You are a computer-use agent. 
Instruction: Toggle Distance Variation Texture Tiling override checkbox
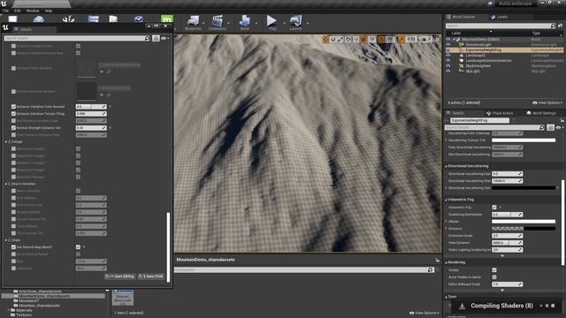tap(13, 114)
